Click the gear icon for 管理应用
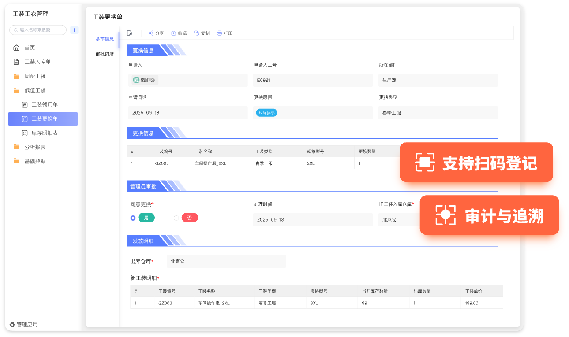 pos(12,325)
